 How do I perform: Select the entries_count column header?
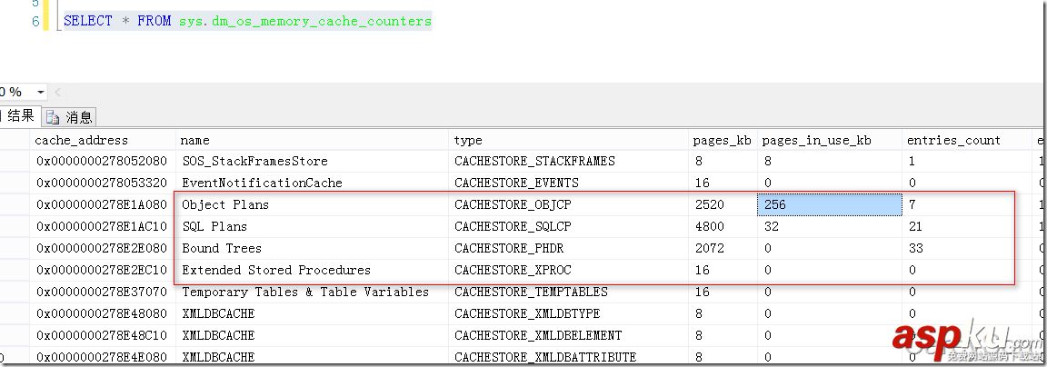pos(953,140)
